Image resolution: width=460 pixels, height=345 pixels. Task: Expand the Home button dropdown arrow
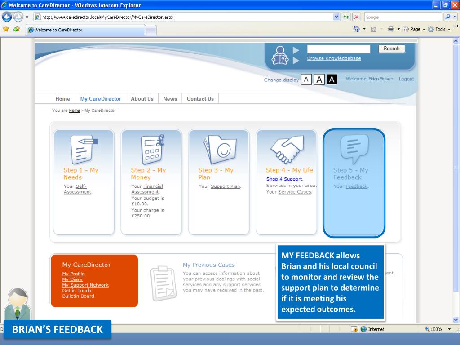[364, 29]
